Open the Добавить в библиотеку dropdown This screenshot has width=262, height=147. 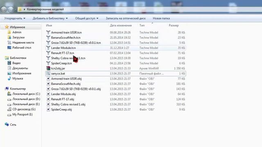tap(50, 18)
